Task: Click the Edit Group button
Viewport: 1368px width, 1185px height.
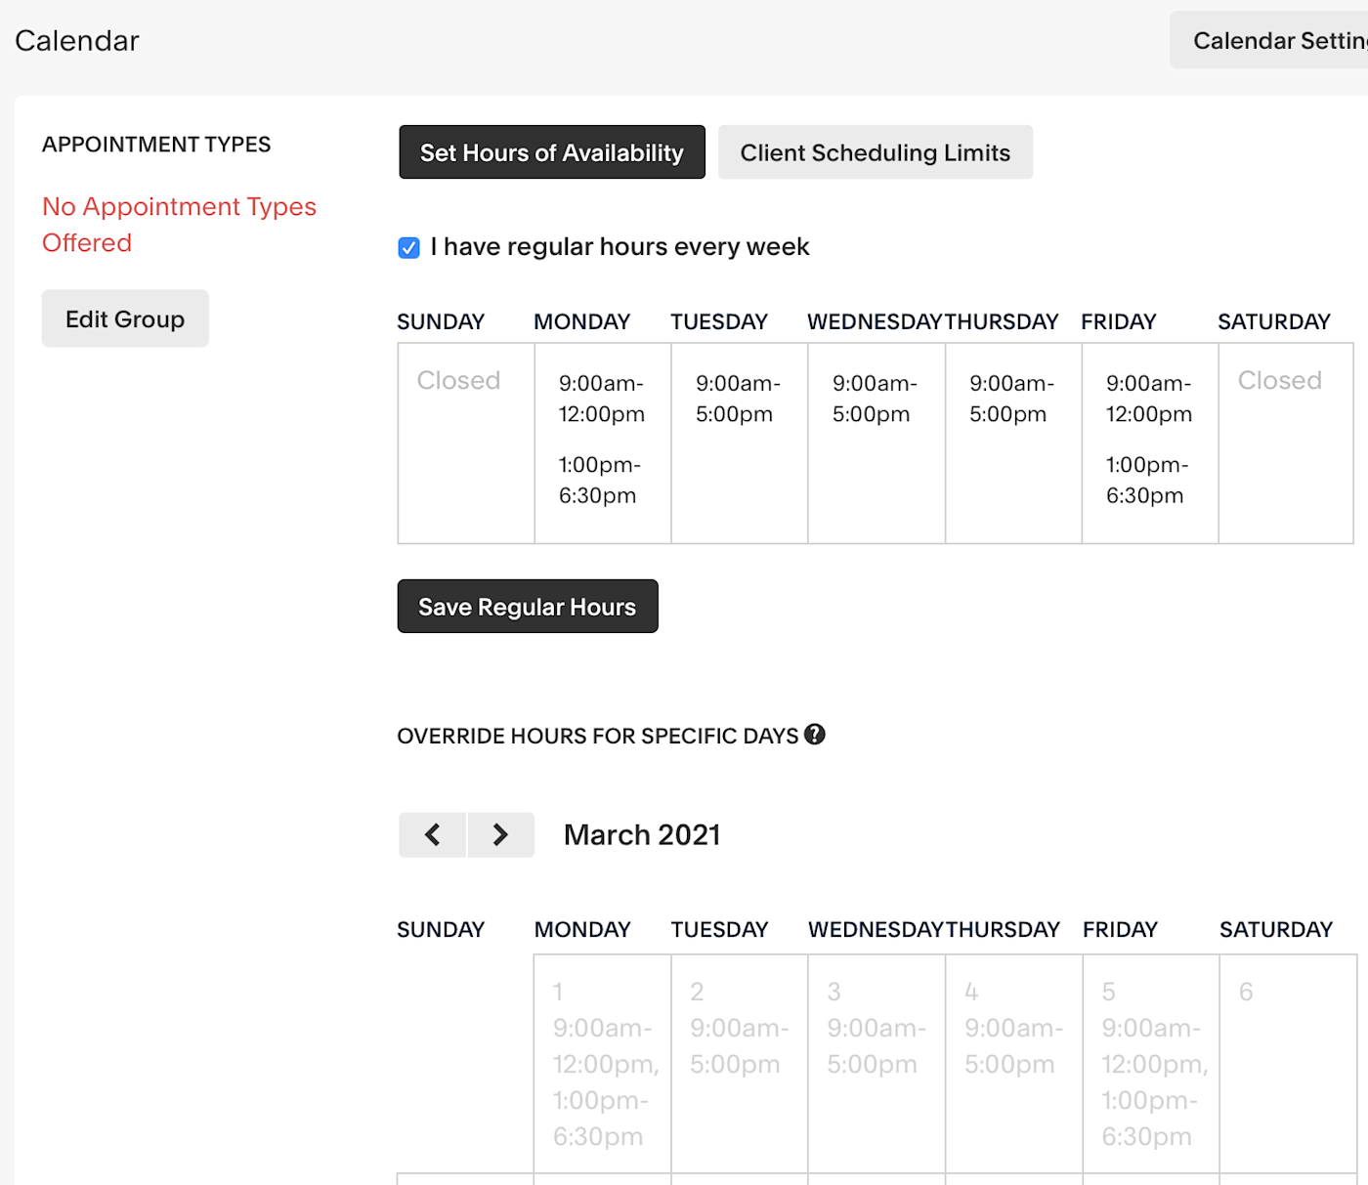Action: [x=125, y=318]
